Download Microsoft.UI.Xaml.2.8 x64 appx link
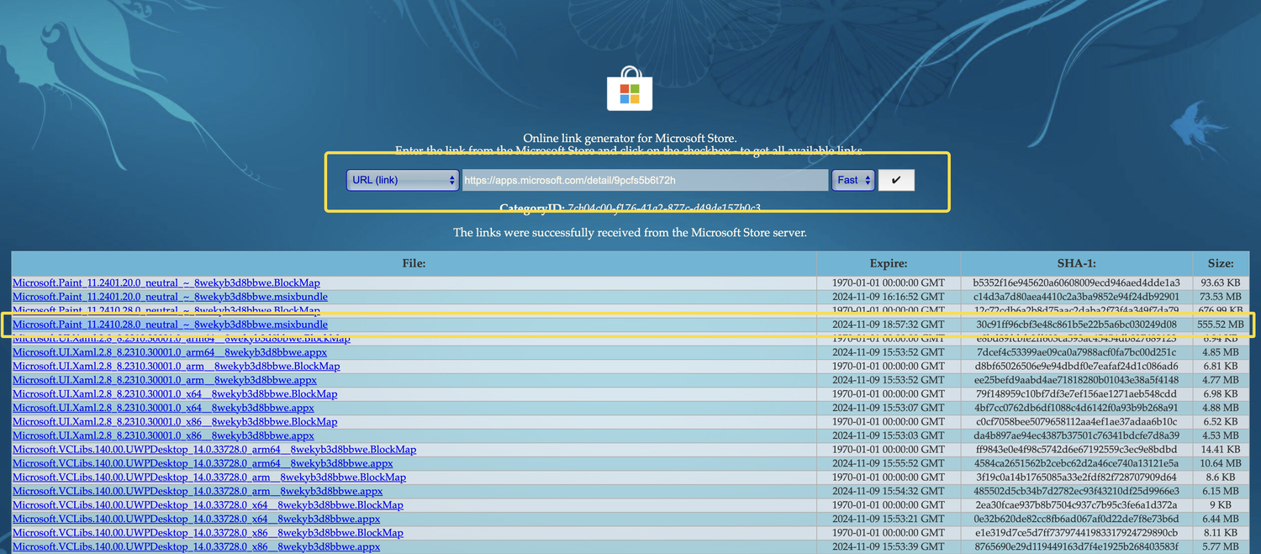The image size is (1261, 554). [163, 408]
